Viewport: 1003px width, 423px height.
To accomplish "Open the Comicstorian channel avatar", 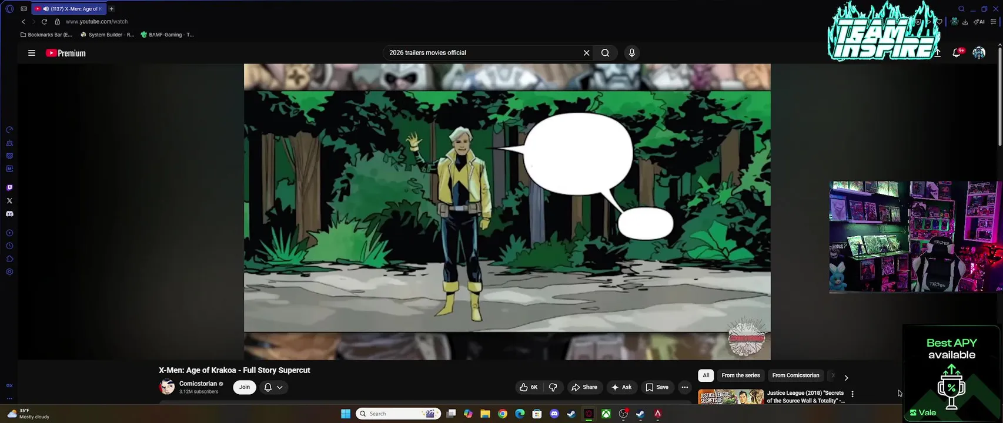I will [x=167, y=387].
